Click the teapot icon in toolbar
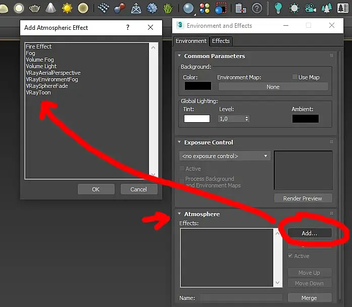 click(x=34, y=8)
